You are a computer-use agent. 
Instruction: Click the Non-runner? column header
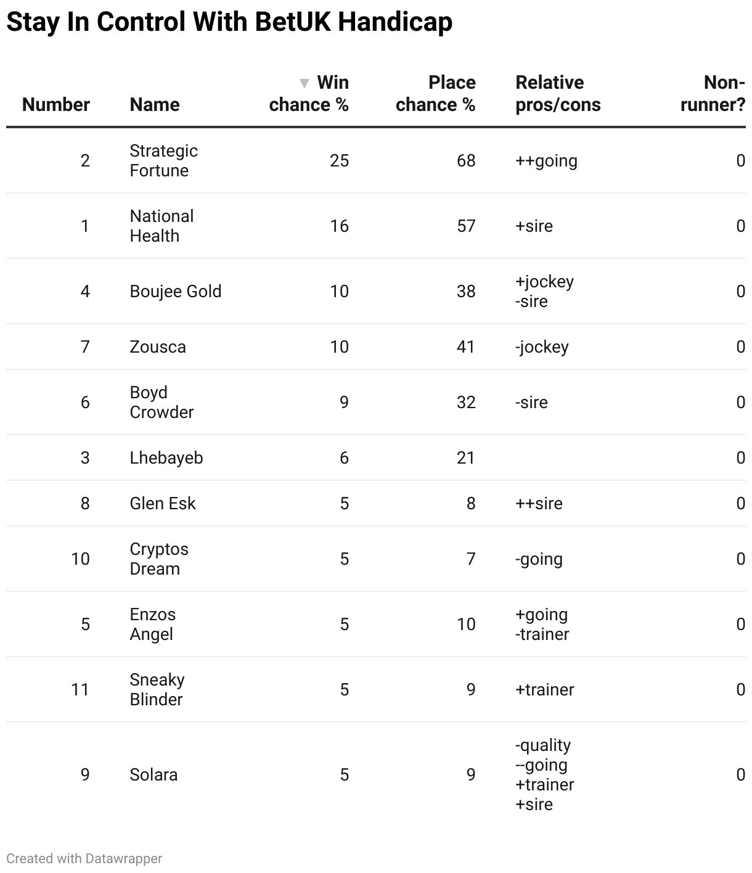coord(713,94)
